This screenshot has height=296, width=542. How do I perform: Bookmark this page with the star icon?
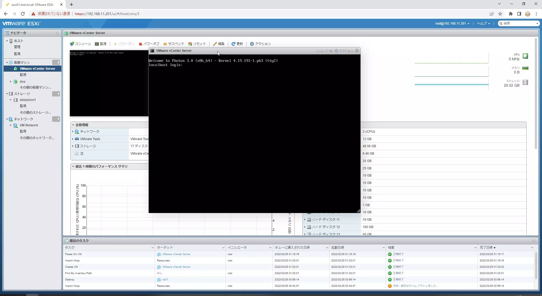tap(500, 14)
